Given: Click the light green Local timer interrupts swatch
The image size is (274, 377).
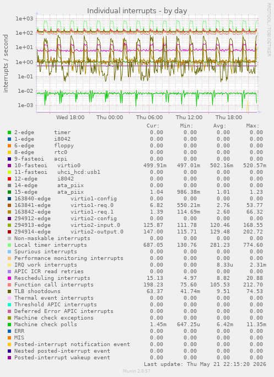Looking at the screenshot, I should point(9,245).
